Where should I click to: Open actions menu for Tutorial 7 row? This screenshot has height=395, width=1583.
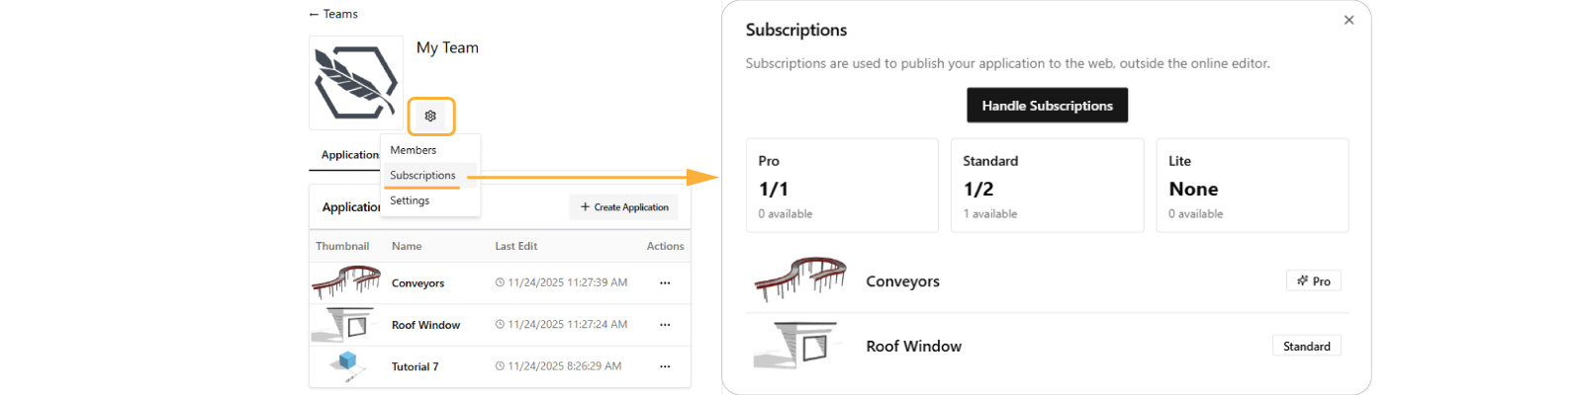coord(665,366)
